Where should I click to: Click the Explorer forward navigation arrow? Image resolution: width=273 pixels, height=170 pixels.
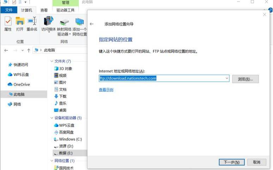(15, 50)
